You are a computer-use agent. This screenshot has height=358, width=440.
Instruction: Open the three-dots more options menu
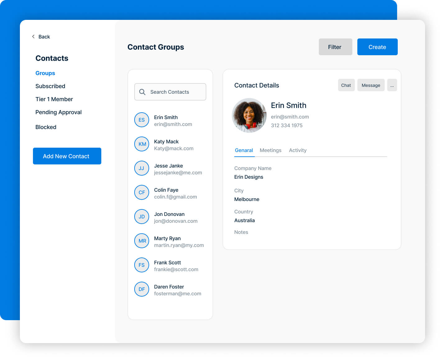click(392, 85)
